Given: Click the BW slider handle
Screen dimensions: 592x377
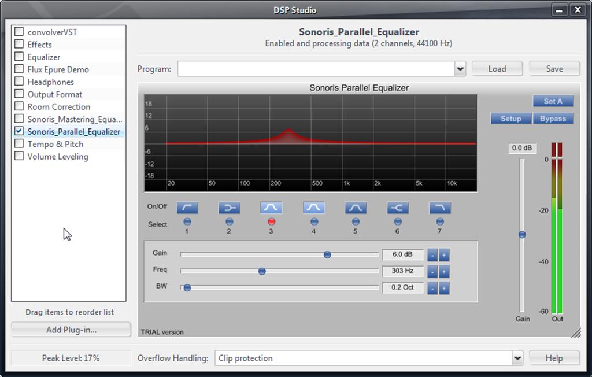Looking at the screenshot, I should tap(187, 288).
